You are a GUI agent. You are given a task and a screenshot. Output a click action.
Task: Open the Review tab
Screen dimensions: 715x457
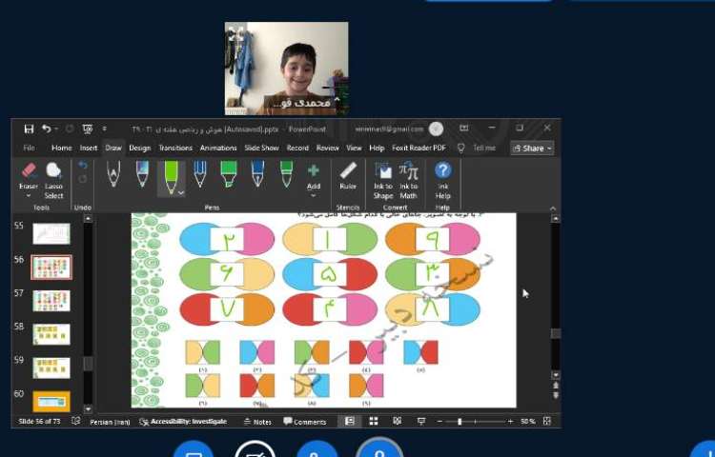[x=327, y=148]
